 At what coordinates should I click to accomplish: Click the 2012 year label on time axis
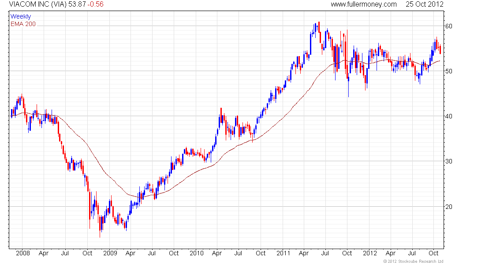coord(370,253)
